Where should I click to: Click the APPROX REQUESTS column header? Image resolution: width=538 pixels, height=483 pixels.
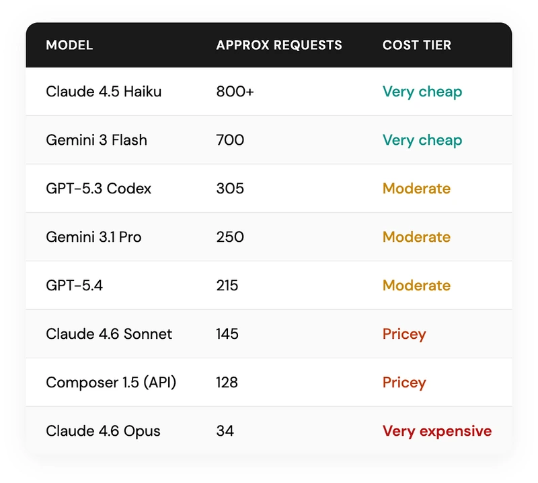click(279, 45)
